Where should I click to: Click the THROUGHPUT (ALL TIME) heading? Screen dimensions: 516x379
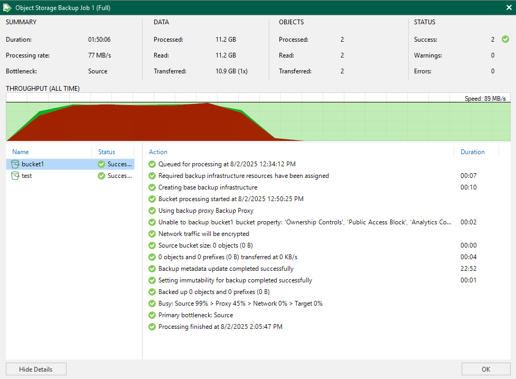click(x=43, y=89)
